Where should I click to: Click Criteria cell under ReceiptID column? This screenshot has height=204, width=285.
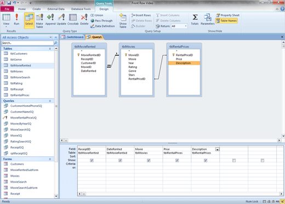(x=92, y=164)
